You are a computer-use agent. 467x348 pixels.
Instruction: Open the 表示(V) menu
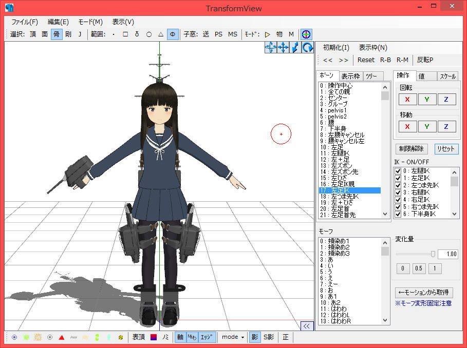[123, 22]
